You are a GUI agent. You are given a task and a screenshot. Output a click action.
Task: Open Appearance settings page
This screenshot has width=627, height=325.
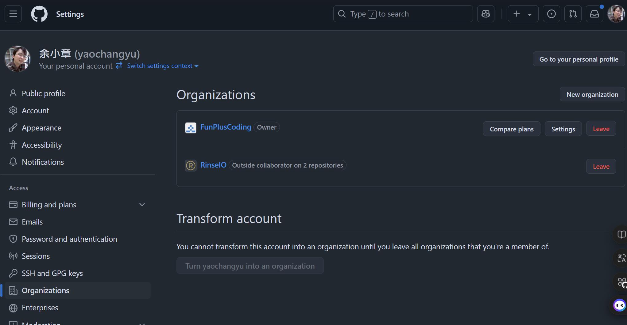77,128
